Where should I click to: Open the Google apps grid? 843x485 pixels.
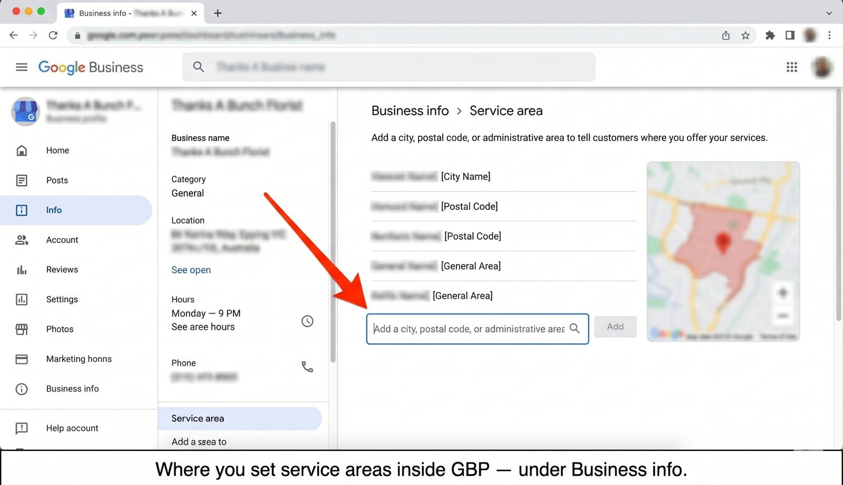[x=791, y=67]
